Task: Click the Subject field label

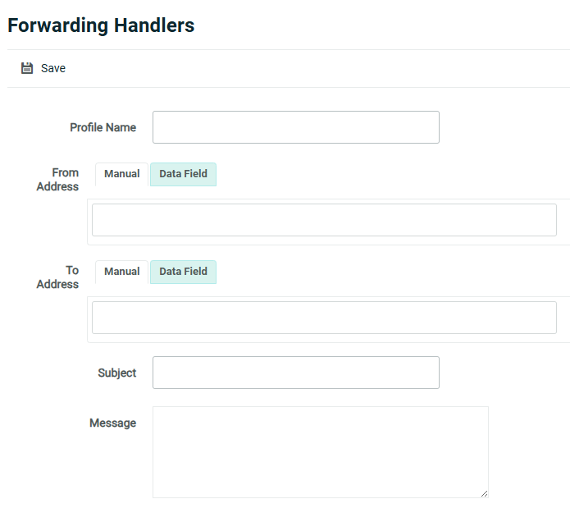Action: coord(116,373)
